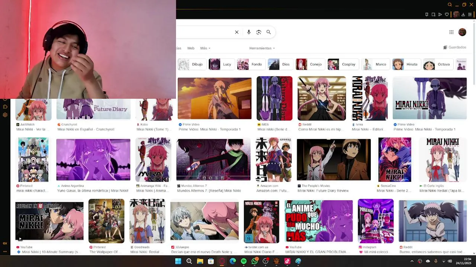Image resolution: width=476 pixels, height=267 pixels.
Task: Open 'Mirai Nikki en Español - Crunchyroll' link
Action: click(86, 129)
